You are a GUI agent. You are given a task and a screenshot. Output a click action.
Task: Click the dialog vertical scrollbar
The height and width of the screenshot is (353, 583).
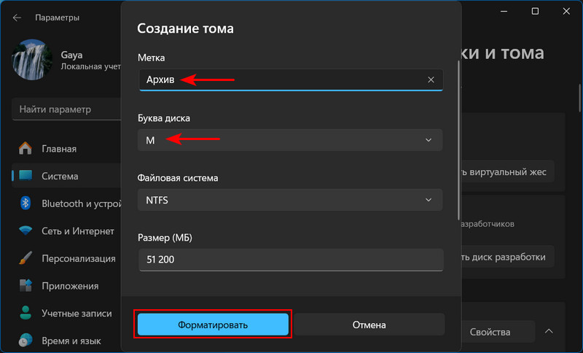(459, 140)
